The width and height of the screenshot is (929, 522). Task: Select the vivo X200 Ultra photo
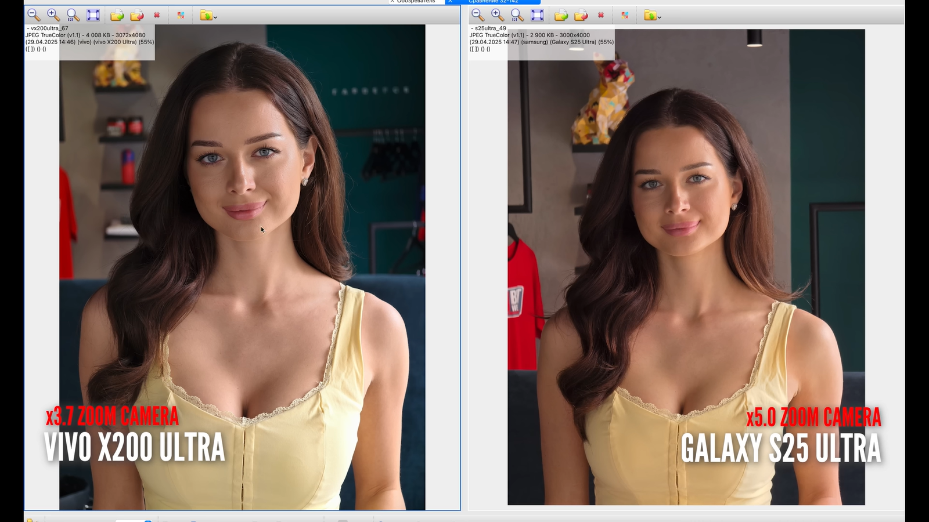tap(242, 267)
